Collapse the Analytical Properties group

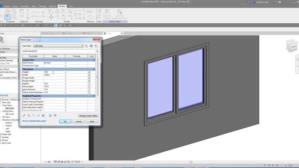tap(94, 96)
